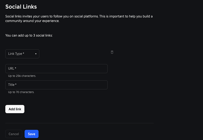Image resolution: width=203 pixels, height=140 pixels.
Task: Focus the Title input field
Action: (x=56, y=85)
